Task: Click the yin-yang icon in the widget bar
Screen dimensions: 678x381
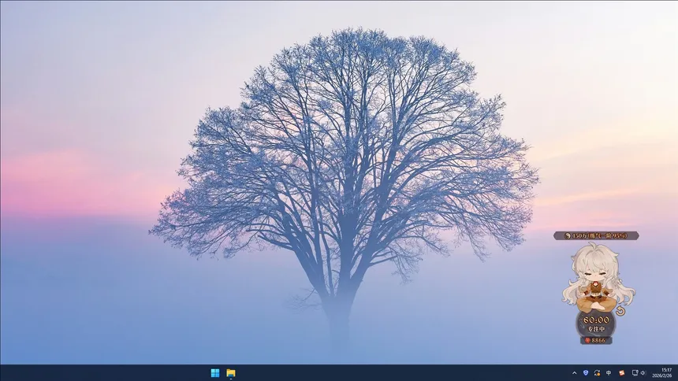Action: coord(567,235)
